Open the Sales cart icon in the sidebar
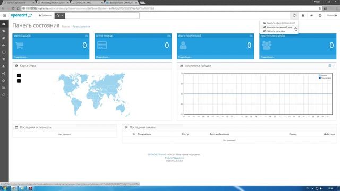 click(x=4, y=59)
